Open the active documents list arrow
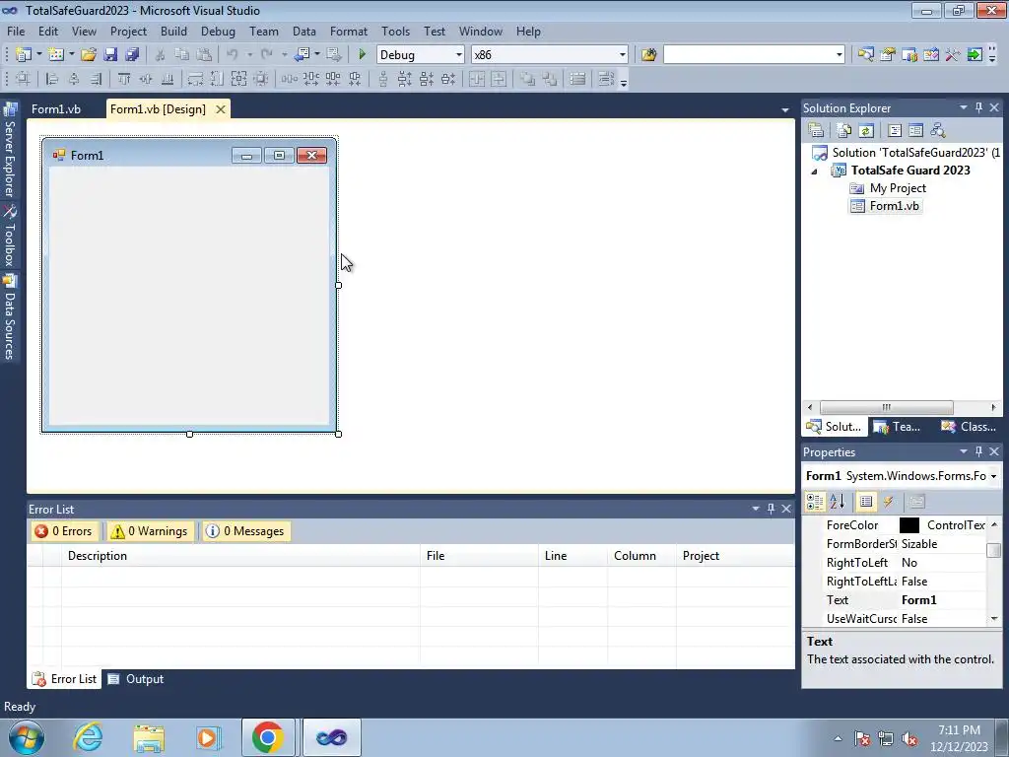1009x757 pixels. [785, 110]
